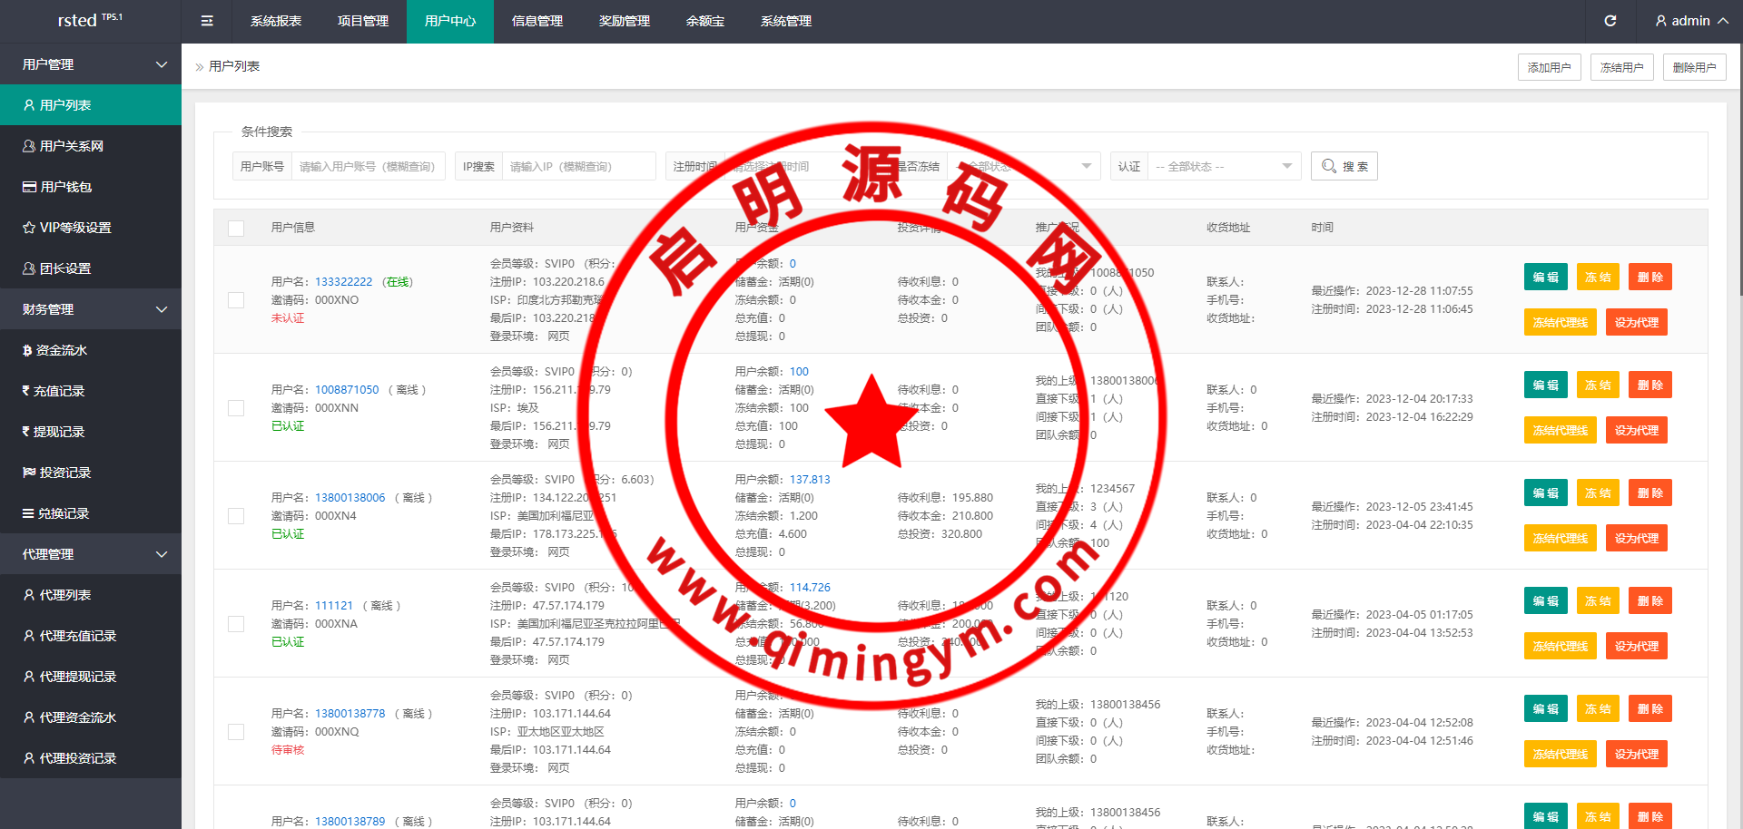Image resolution: width=1743 pixels, height=829 pixels.
Task: Focus the 用户账号 search input field
Action: (x=367, y=166)
